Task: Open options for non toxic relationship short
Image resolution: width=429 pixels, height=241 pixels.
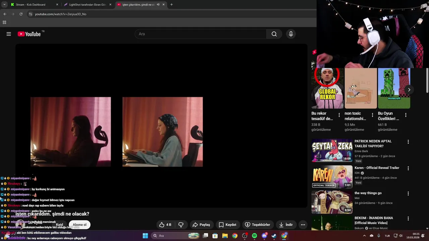Action: point(372,115)
